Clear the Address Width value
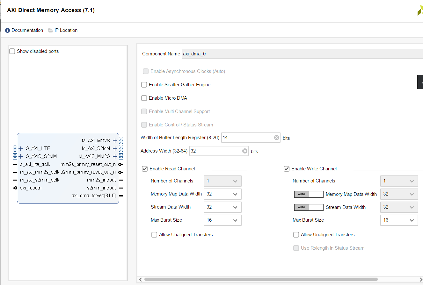The height and width of the screenshot is (285, 423). [x=244, y=151]
